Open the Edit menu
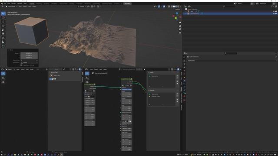This screenshot has height=156, width=278. 9,3
